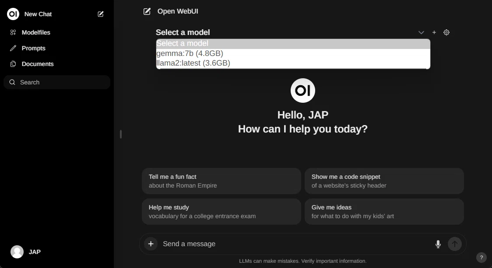The image size is (492, 268).
Task: Choose 'Show me a code snippet' suggestion
Action: coord(384,181)
